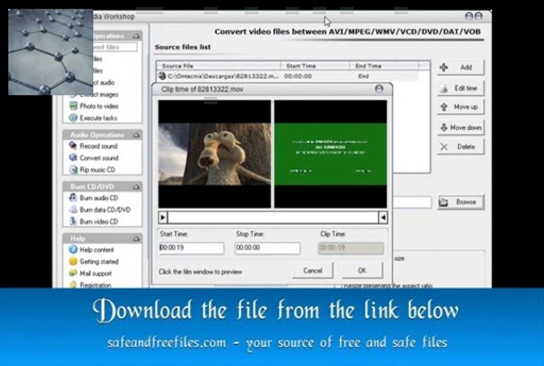Click the Start Time input field
This screenshot has width=544, height=366.
point(191,248)
